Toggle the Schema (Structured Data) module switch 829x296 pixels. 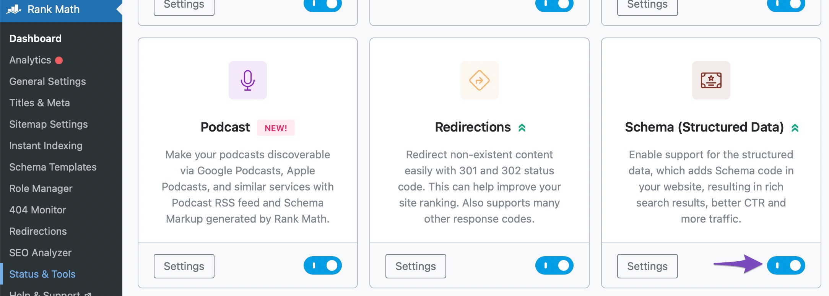click(786, 265)
